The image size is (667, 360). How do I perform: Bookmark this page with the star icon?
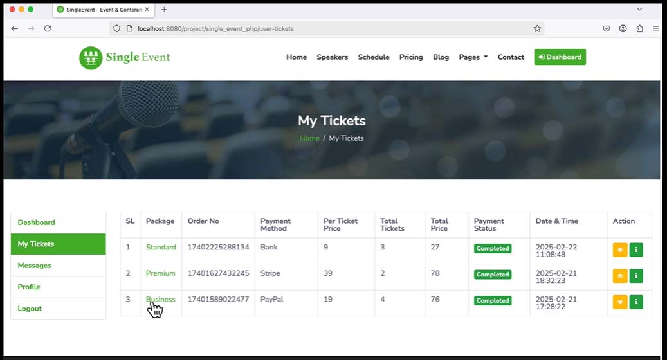[537, 29]
